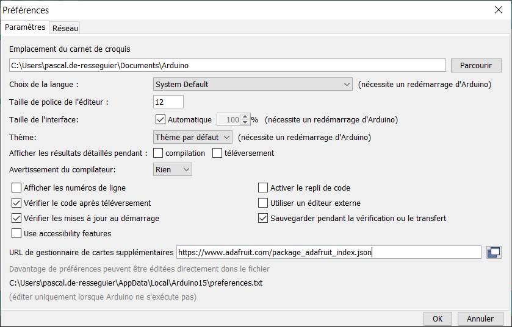Viewport: 512px width, 327px height.
Task: Click the editor font size field
Action: coord(168,102)
